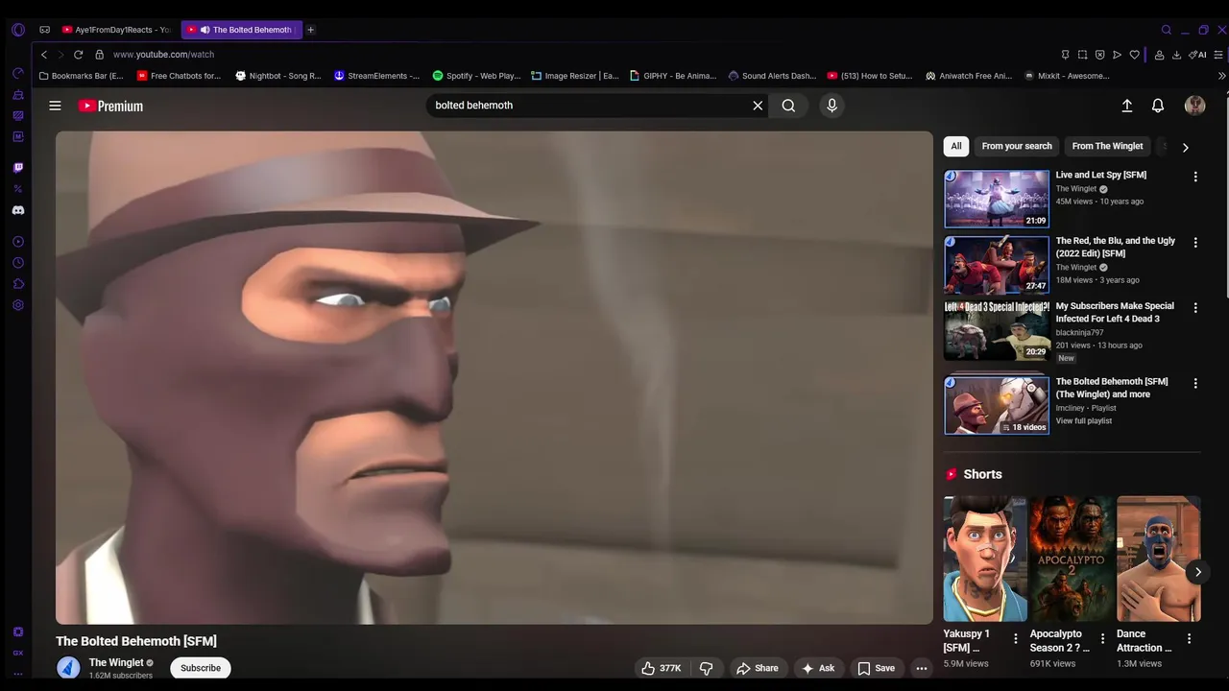
Task: Open Spotify Web Player bookmark
Action: (x=476, y=76)
